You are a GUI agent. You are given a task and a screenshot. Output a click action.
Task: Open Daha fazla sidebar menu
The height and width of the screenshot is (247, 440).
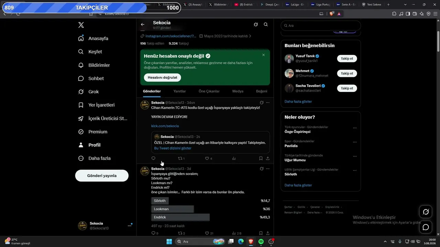[94, 158]
